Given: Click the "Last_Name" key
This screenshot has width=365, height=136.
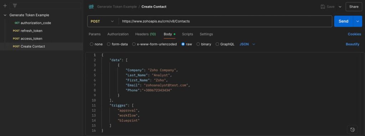Looking at the screenshot, I should pyautogui.click(x=137, y=75).
